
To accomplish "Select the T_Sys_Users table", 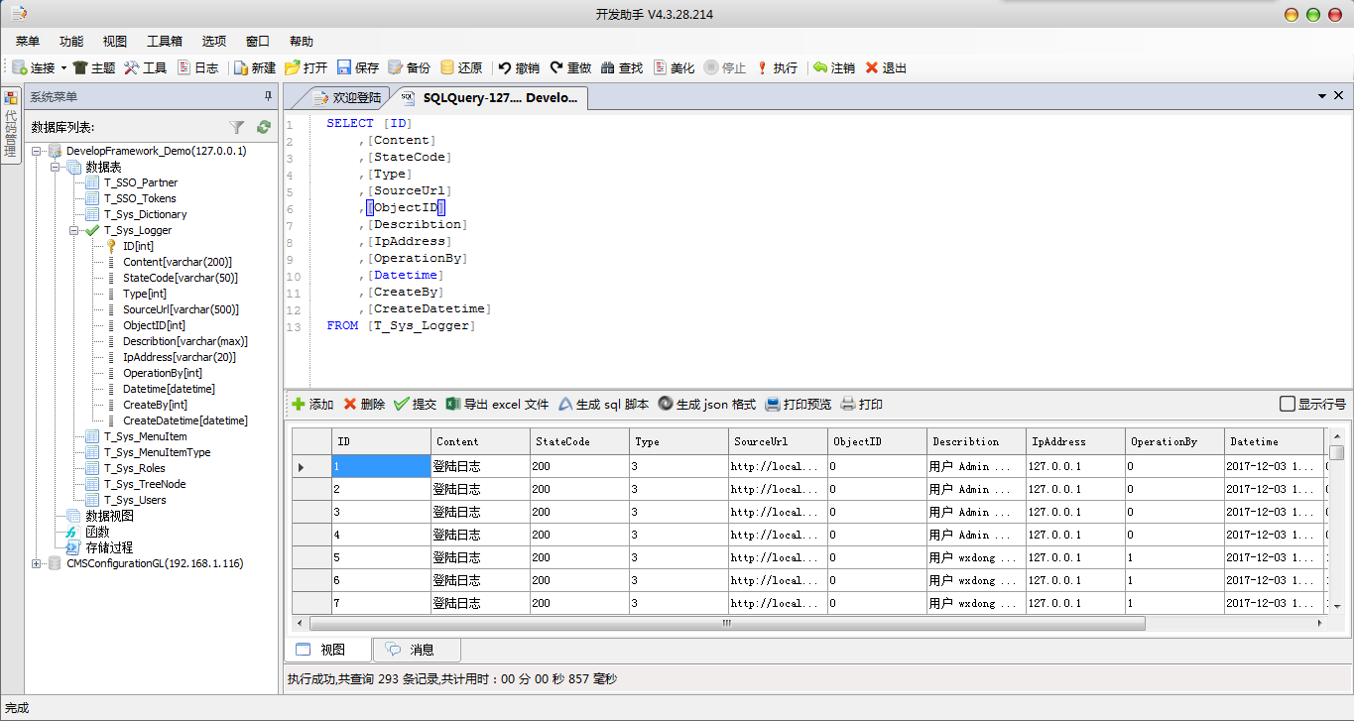I will coord(135,500).
